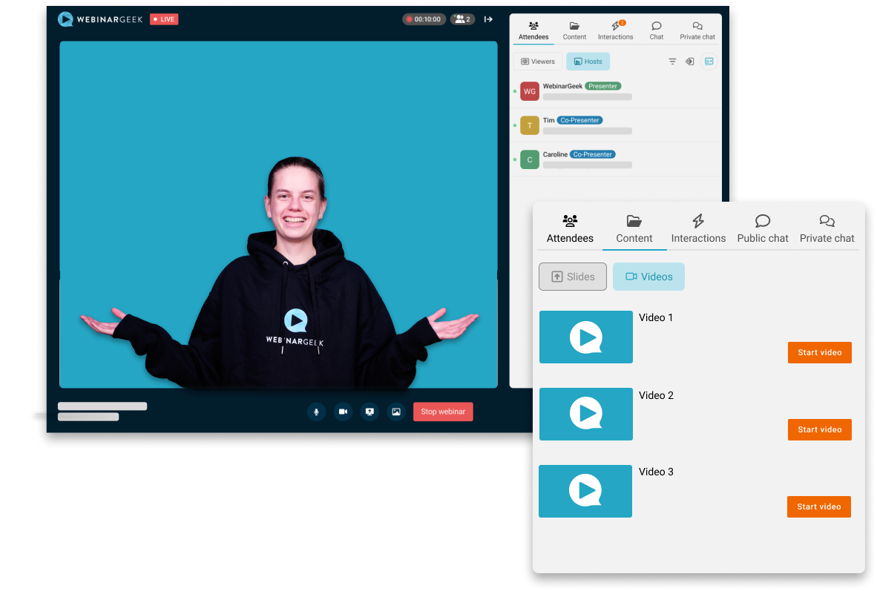This screenshot has height=591, width=877.
Task: Click the Video 3 thumbnail
Action: (585, 492)
